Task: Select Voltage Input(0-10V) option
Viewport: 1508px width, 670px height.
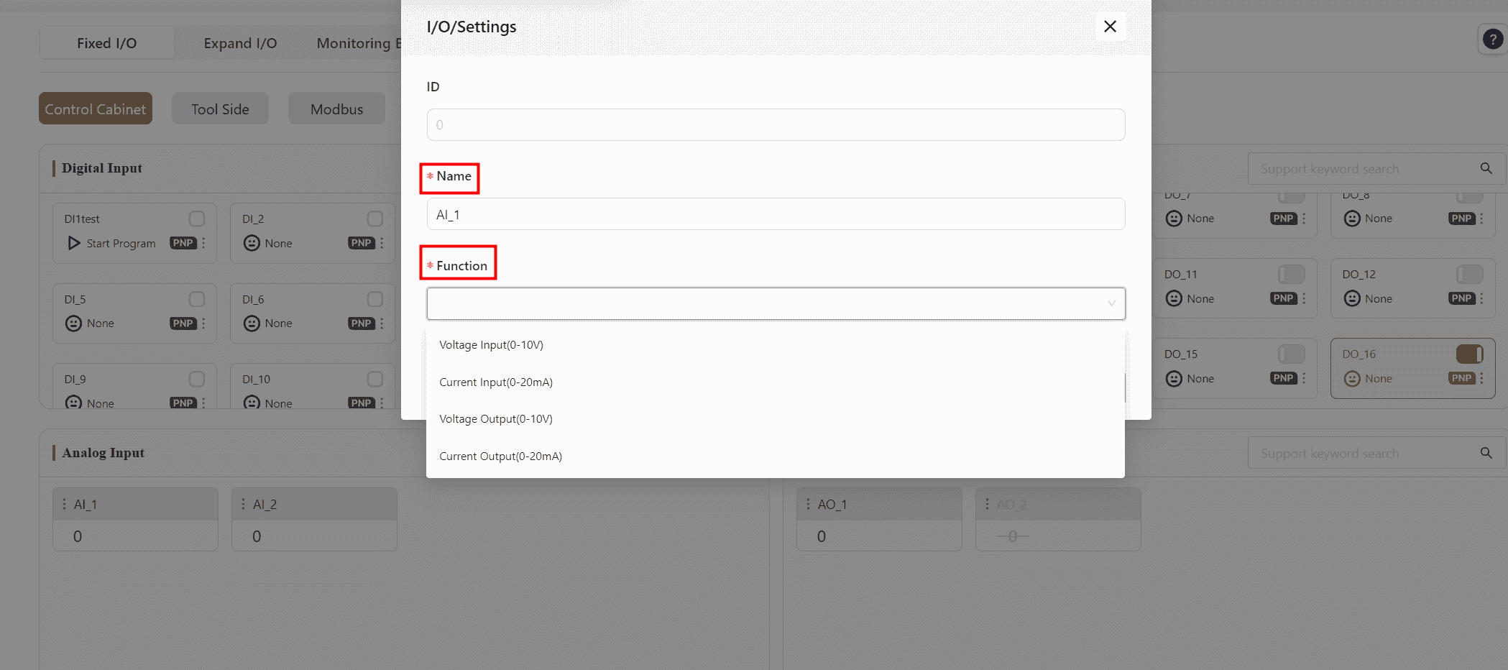Action: [491, 345]
